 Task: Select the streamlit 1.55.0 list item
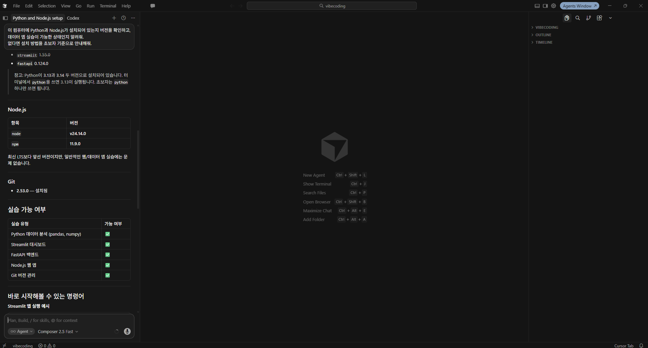pos(34,55)
